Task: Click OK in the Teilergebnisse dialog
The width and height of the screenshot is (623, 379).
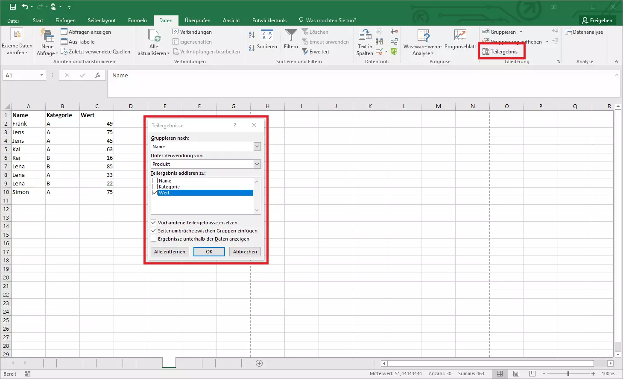Action: pyautogui.click(x=209, y=252)
